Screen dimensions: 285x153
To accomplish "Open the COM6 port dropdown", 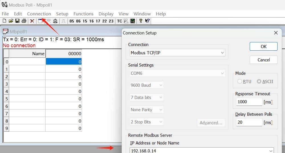I will [x=177, y=73].
